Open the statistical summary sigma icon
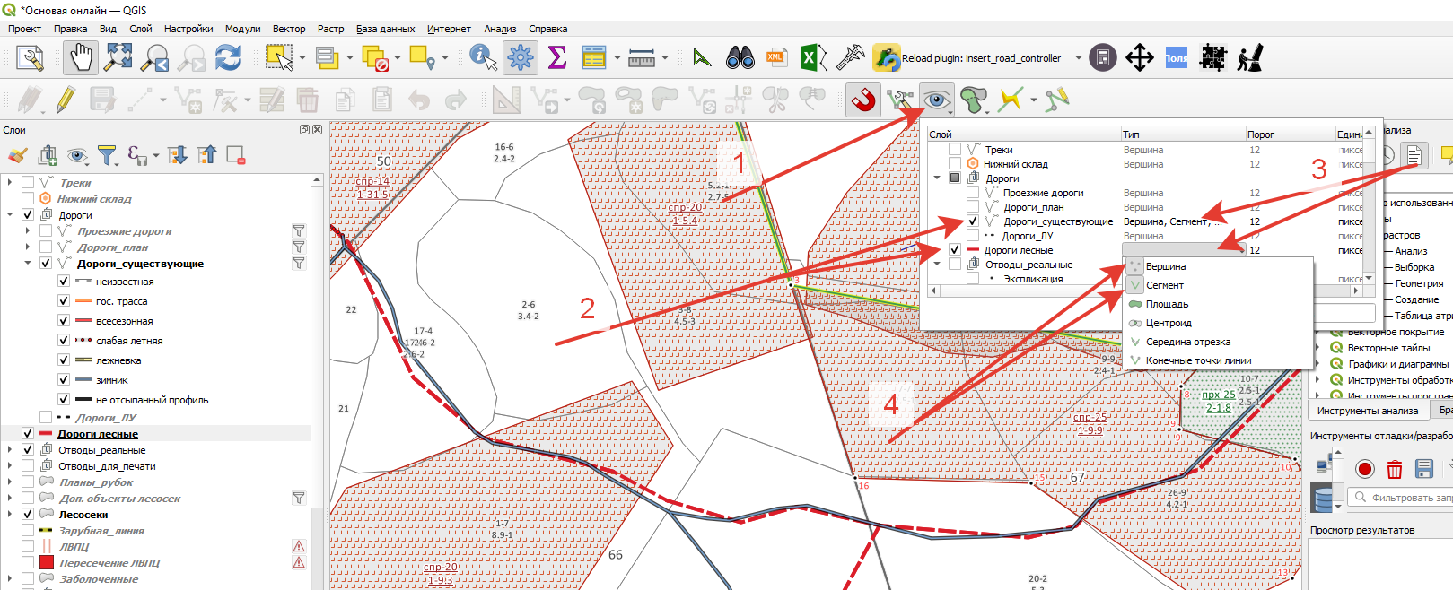 [556, 58]
